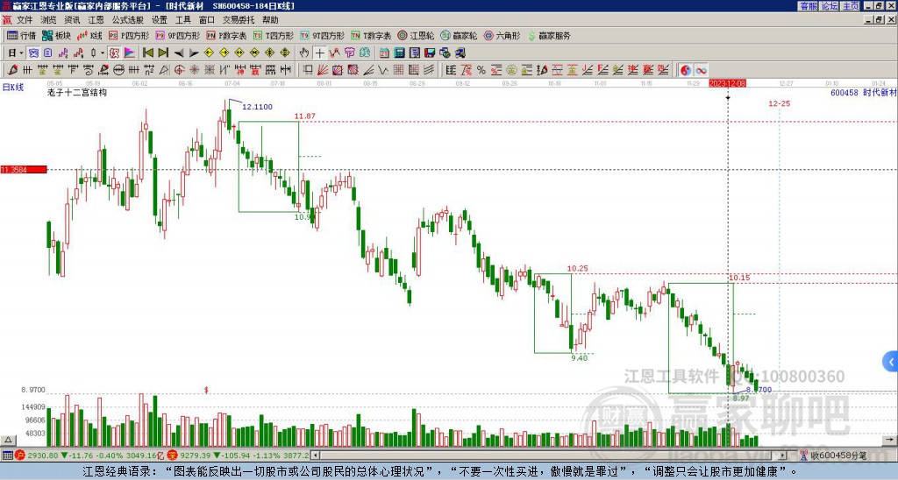Click the 日K线 label at chart top-left
The width and height of the screenshot is (898, 480).
[x=13, y=88]
